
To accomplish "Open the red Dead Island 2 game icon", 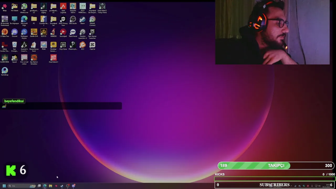I will tap(53, 59).
